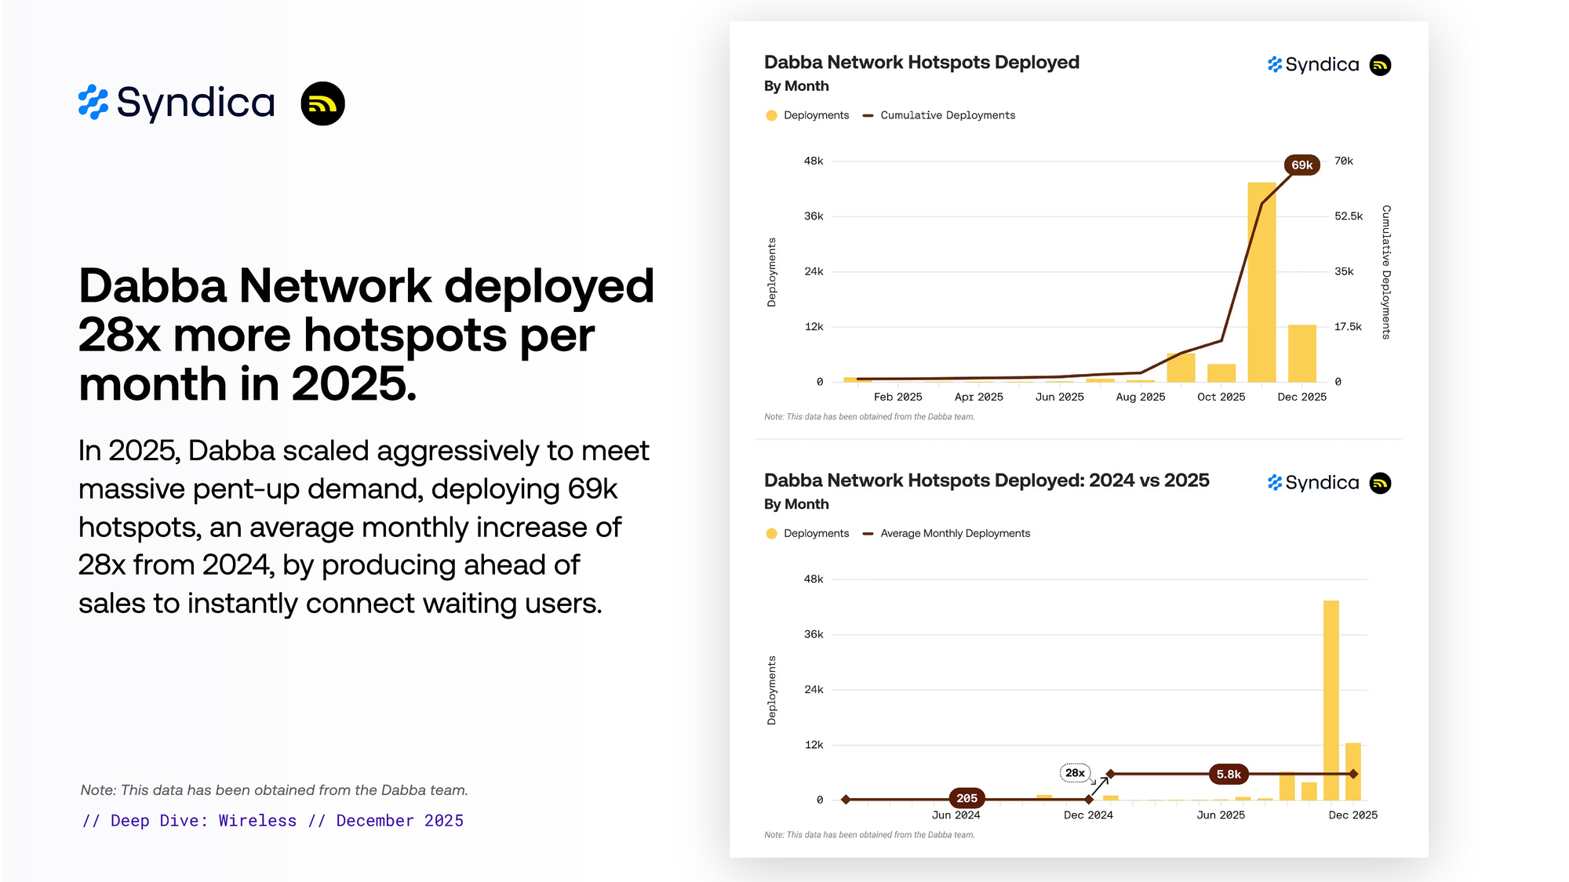This screenshot has width=1569, height=882.
Task: Click the tallest bar in the top chart
Action: pos(1261,282)
